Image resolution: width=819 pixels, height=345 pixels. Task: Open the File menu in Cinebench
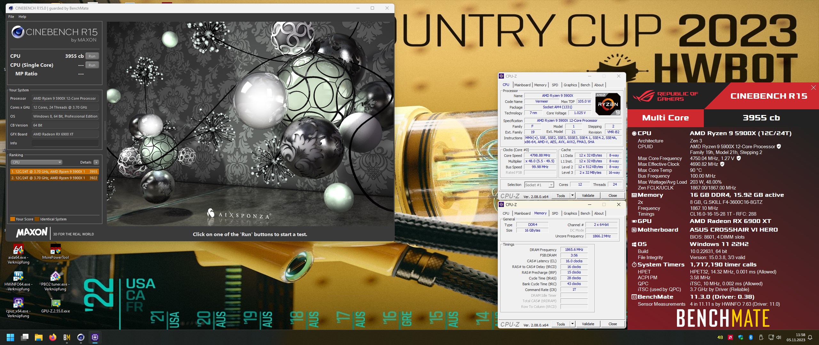[11, 17]
